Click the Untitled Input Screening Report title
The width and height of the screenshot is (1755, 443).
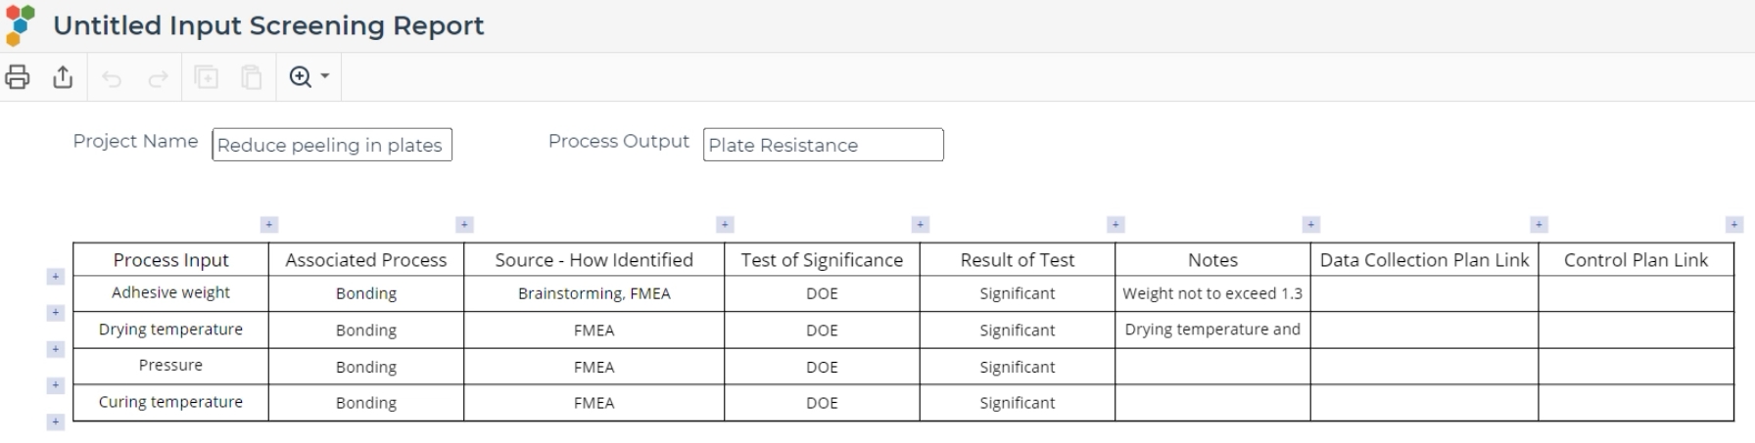tap(268, 25)
